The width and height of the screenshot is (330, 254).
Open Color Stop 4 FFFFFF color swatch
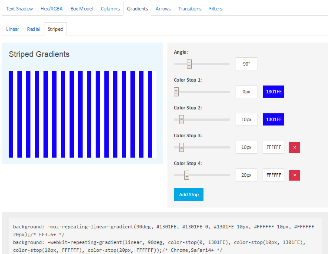[273, 175]
